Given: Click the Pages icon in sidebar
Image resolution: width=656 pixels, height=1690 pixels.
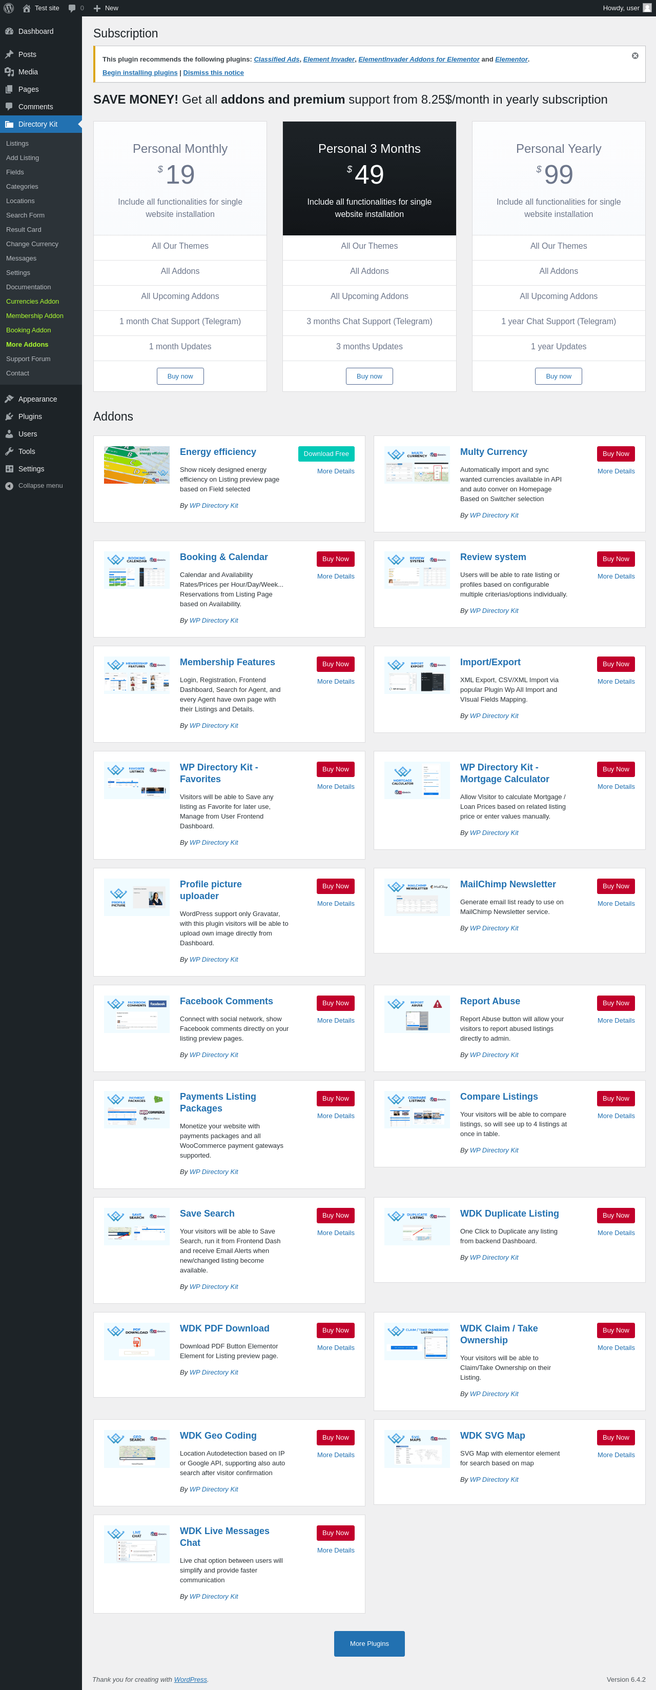Looking at the screenshot, I should pyautogui.click(x=9, y=89).
